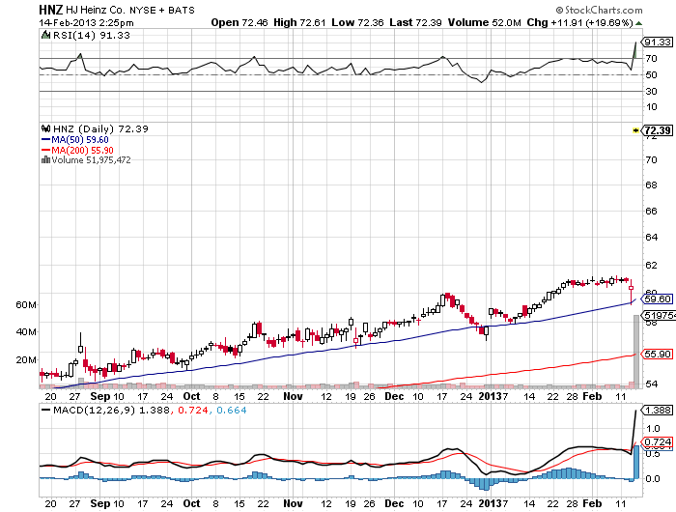Click the tall gray final volume bar
Screen dimensions: 676x512
click(x=635, y=352)
